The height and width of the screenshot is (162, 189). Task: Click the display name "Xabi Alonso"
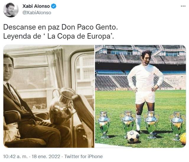(x=36, y=6)
